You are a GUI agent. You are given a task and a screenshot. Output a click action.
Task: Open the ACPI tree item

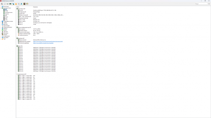(x=6, y=20)
